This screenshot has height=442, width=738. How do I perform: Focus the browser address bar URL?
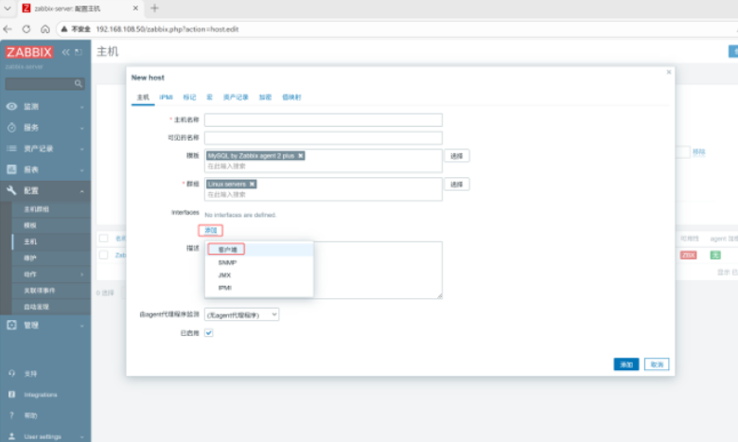[x=167, y=29]
